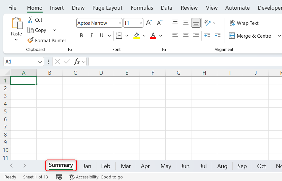Open the Page Layout tab
This screenshot has width=282, height=181.
coord(107,8)
